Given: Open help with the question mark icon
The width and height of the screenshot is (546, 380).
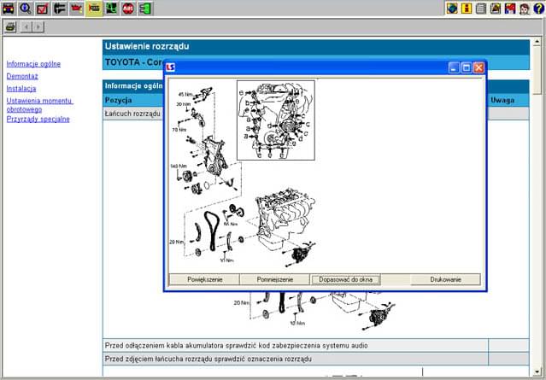Looking at the screenshot, I should pos(538,9).
